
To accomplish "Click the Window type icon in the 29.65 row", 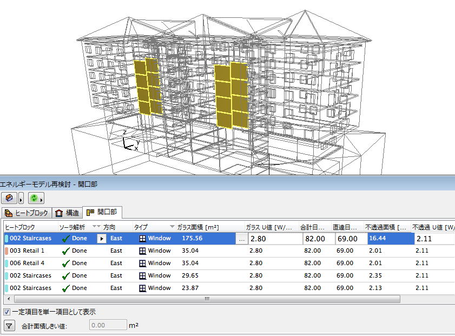I will tap(142, 276).
